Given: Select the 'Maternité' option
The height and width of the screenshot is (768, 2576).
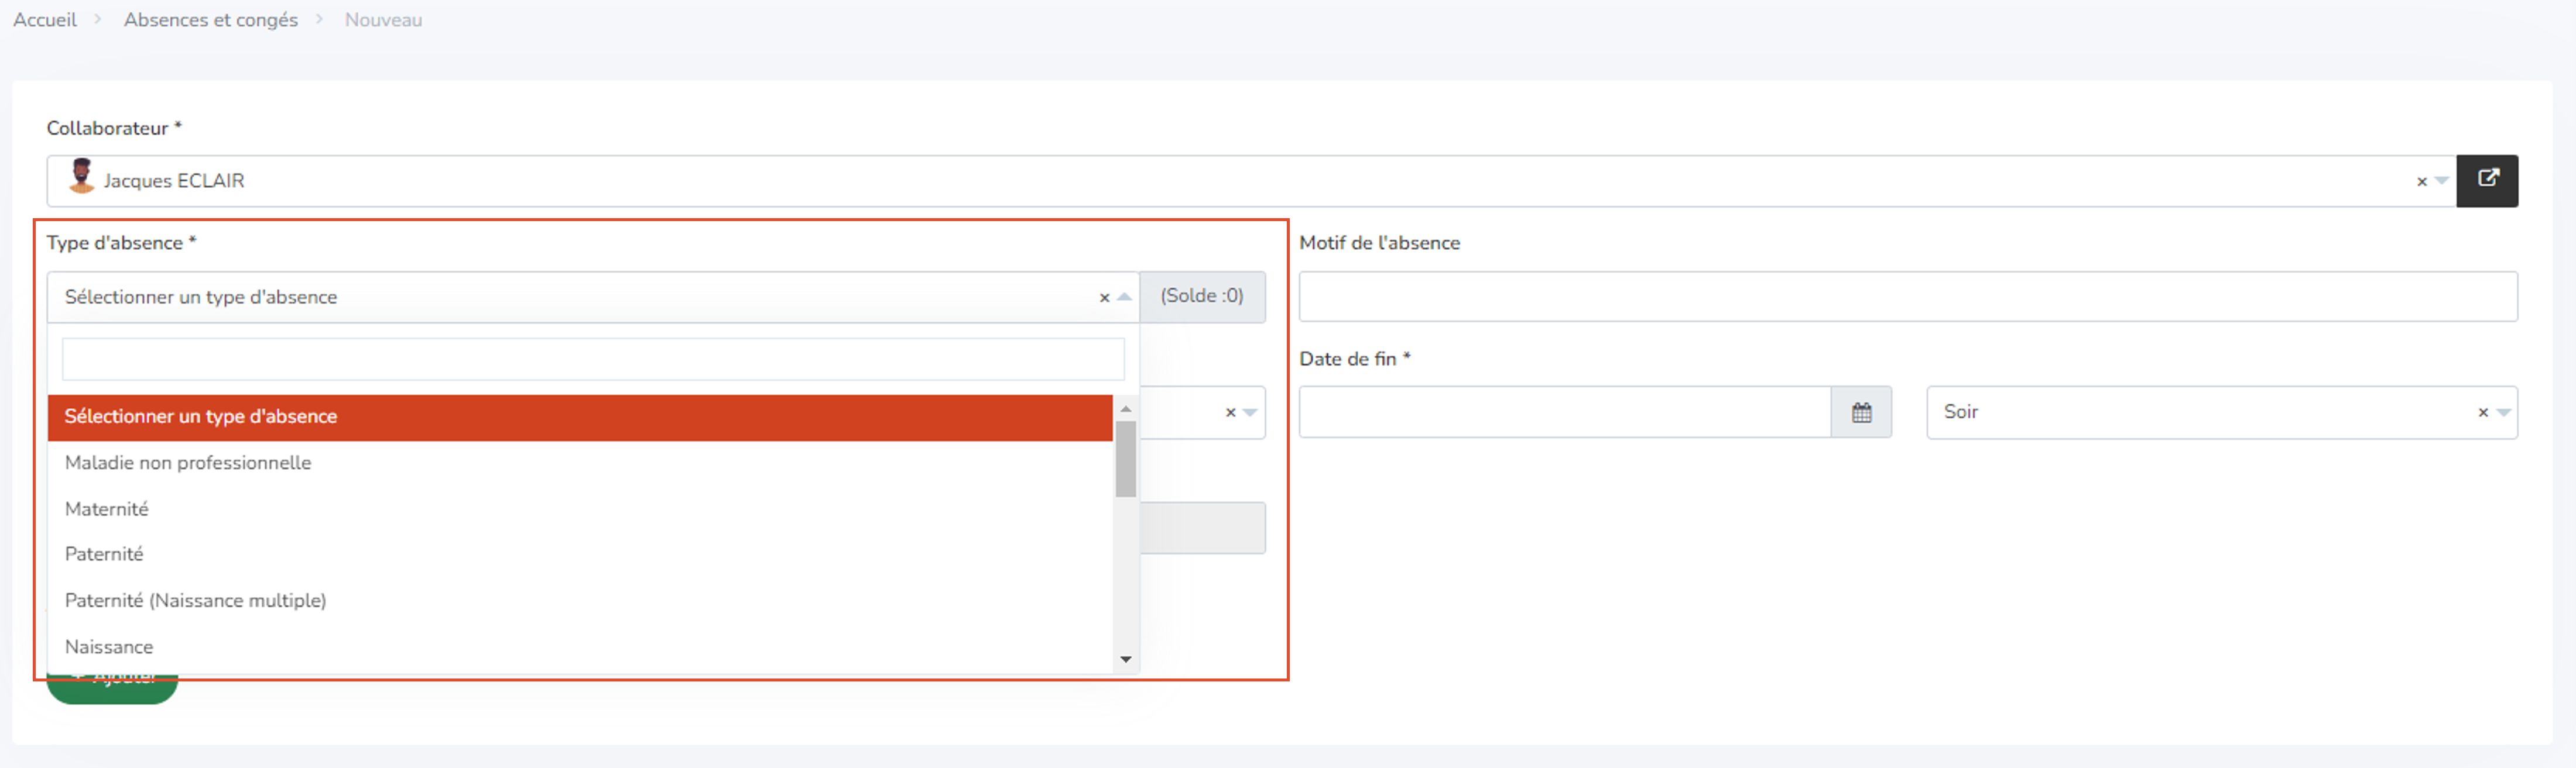Looking at the screenshot, I should pyautogui.click(x=580, y=509).
